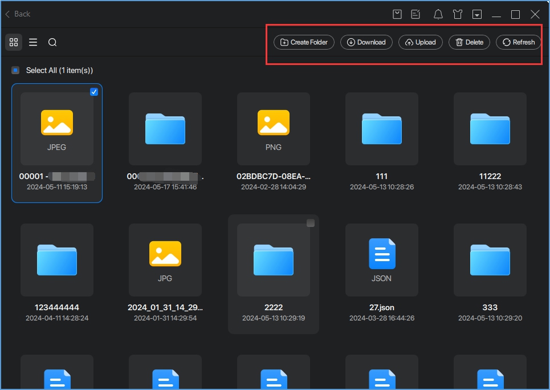Open the title bar dropdown menu arrow
Screen dimensions: 550x390
pos(477,14)
